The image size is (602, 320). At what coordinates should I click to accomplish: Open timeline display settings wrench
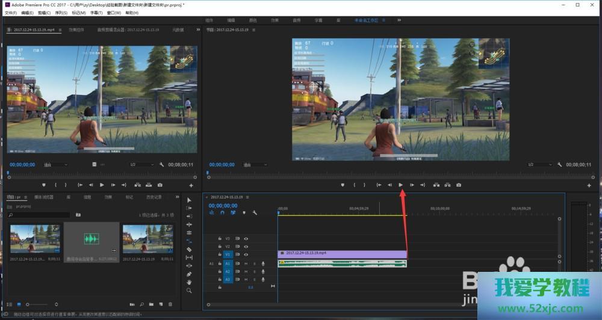point(255,212)
